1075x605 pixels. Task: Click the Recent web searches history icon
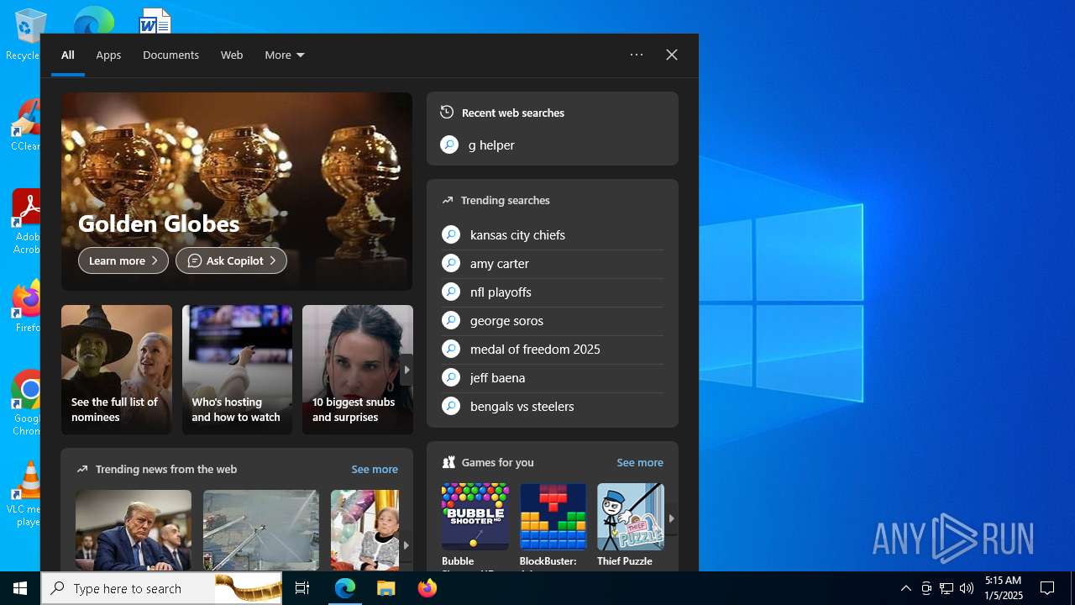click(447, 112)
